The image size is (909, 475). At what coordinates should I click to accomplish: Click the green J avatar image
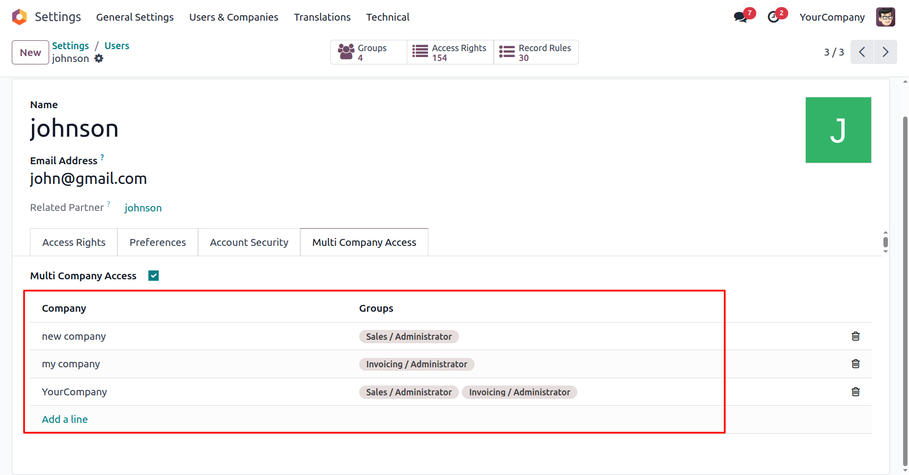(x=838, y=130)
